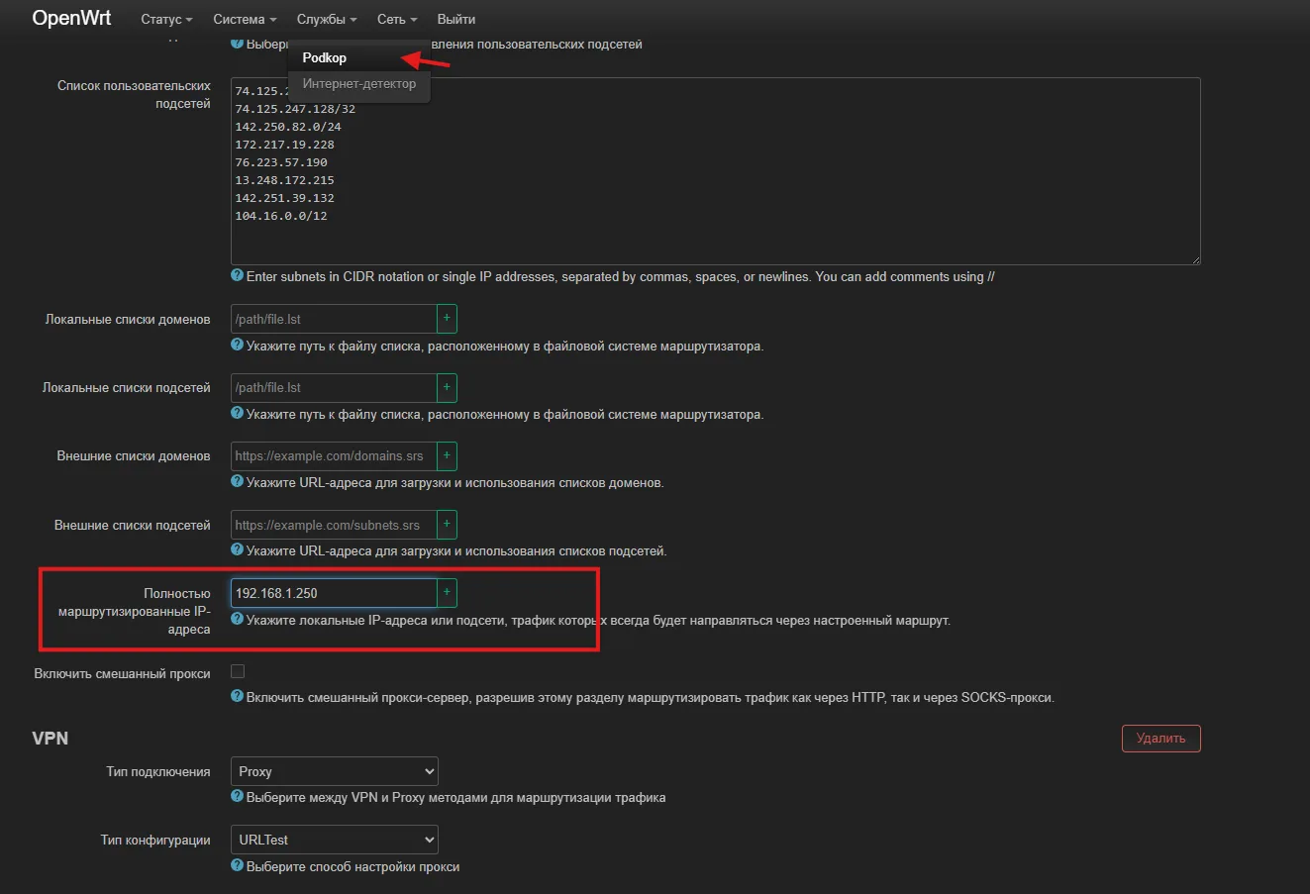Add entry to Внешние списки подсетей
The width and height of the screenshot is (1310, 894).
[x=447, y=525]
